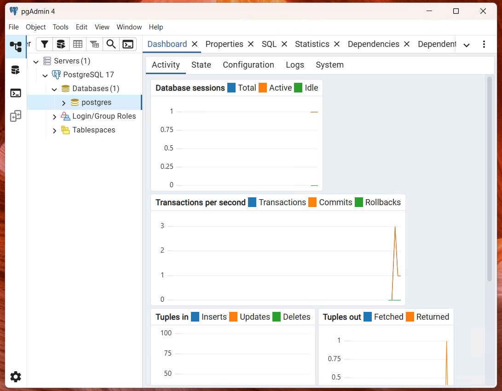Click the Servers stack icon in the tree
Image resolution: width=502 pixels, height=391 pixels.
pyautogui.click(x=47, y=61)
